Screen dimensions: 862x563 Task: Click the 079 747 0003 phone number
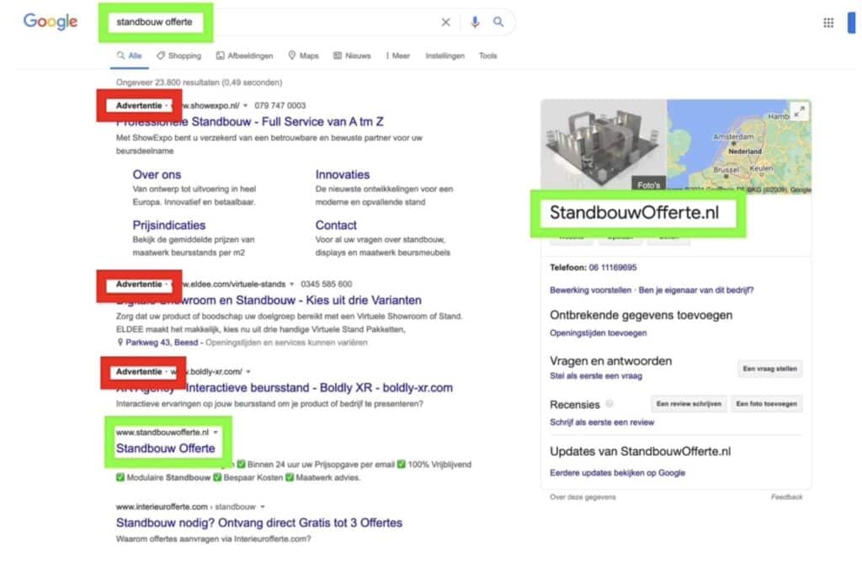point(279,105)
